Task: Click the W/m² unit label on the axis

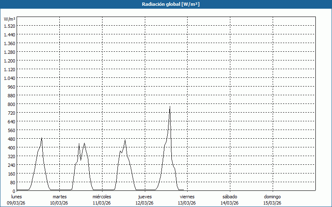Action: (10, 19)
